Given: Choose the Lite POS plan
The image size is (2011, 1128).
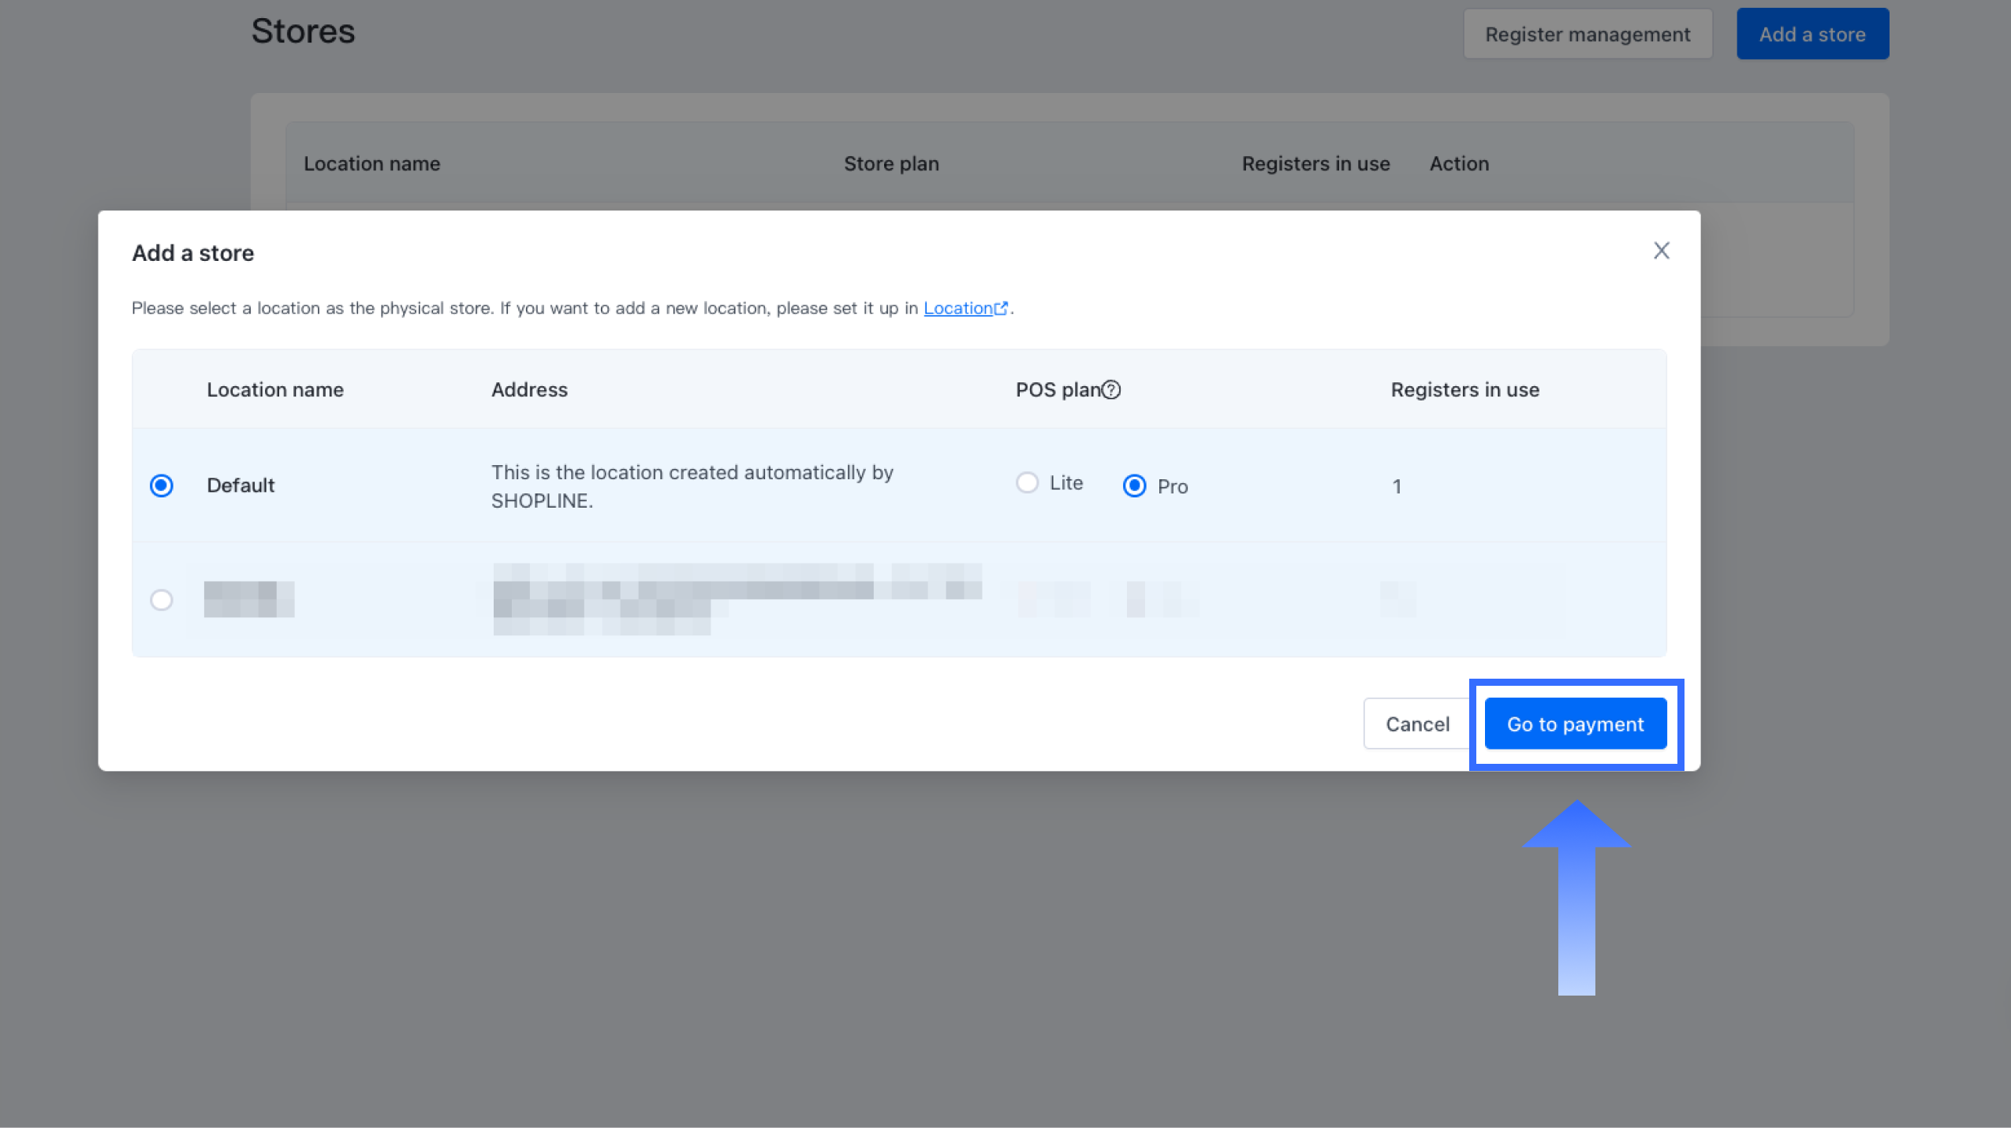Looking at the screenshot, I should 1027,482.
